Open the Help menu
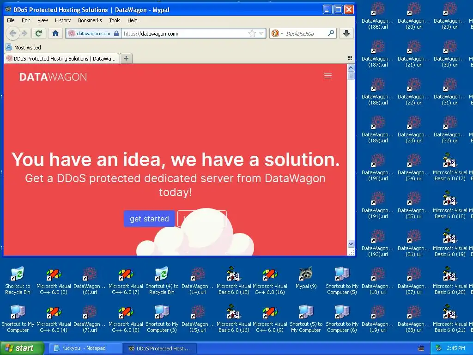The height and width of the screenshot is (355, 473). pyautogui.click(x=133, y=20)
